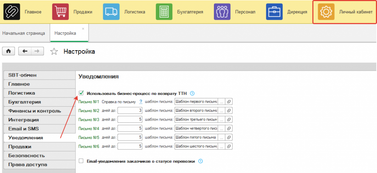Click the Шаблон второго письма field
The image size is (377, 173).
[196, 111]
